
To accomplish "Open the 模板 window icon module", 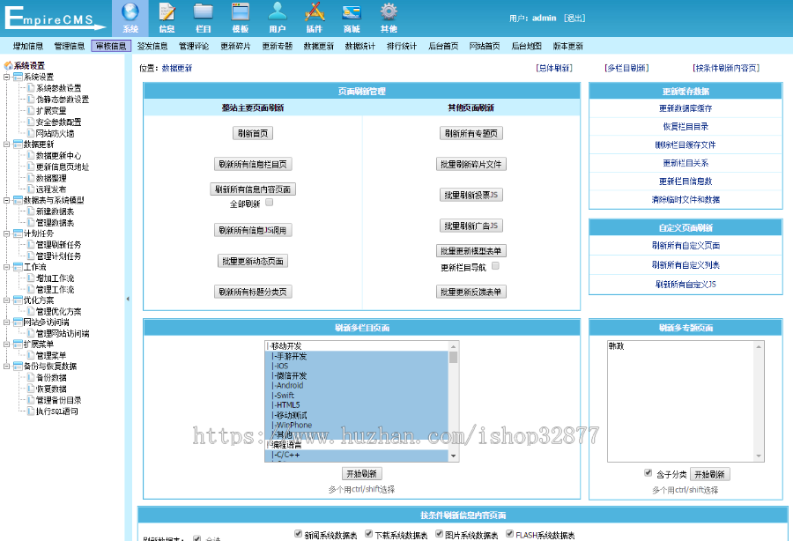I will [241, 18].
